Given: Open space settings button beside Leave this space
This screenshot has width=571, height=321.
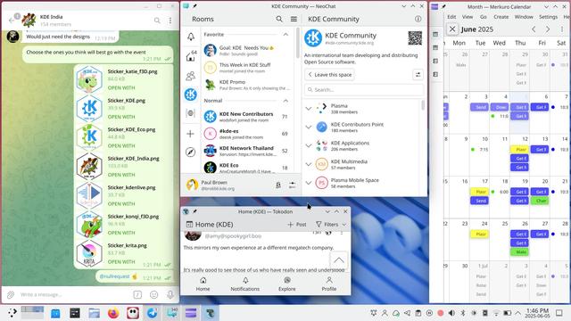Looking at the screenshot, I should [418, 75].
